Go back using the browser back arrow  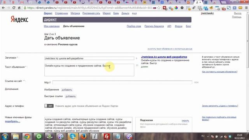pyautogui.click(x=3, y=8)
